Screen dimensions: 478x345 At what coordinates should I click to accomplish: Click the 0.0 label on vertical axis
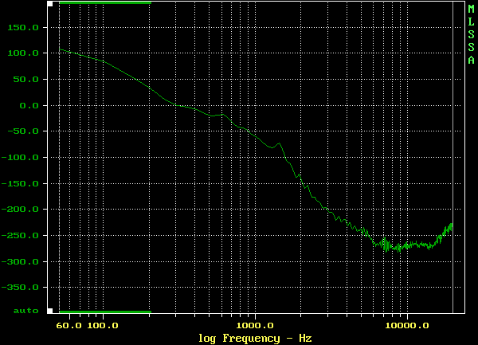29,105
